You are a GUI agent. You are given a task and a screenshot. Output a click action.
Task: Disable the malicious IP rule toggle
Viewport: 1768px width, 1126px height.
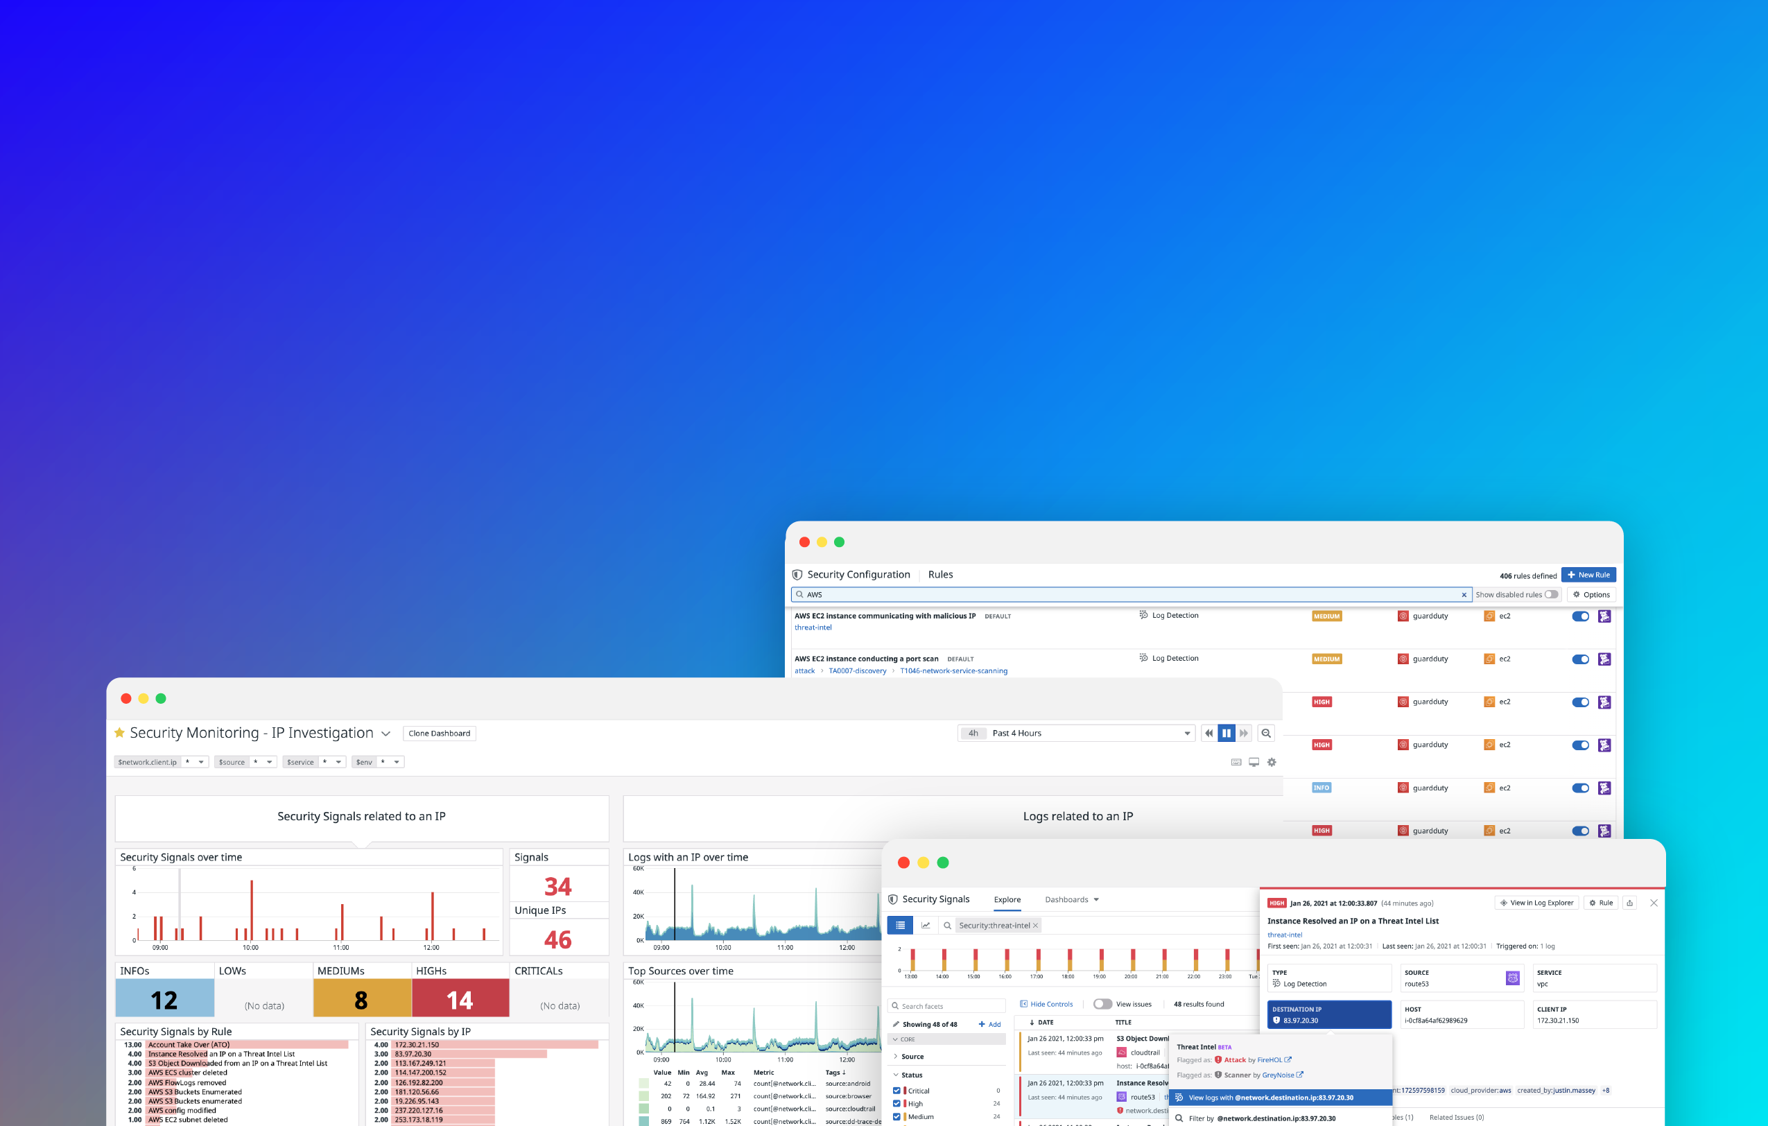[1580, 616]
